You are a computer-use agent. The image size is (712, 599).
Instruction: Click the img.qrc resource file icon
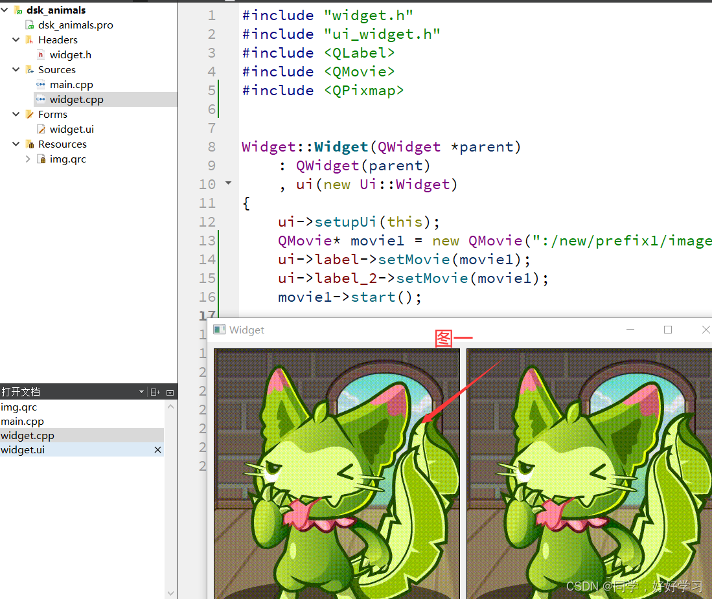41,159
